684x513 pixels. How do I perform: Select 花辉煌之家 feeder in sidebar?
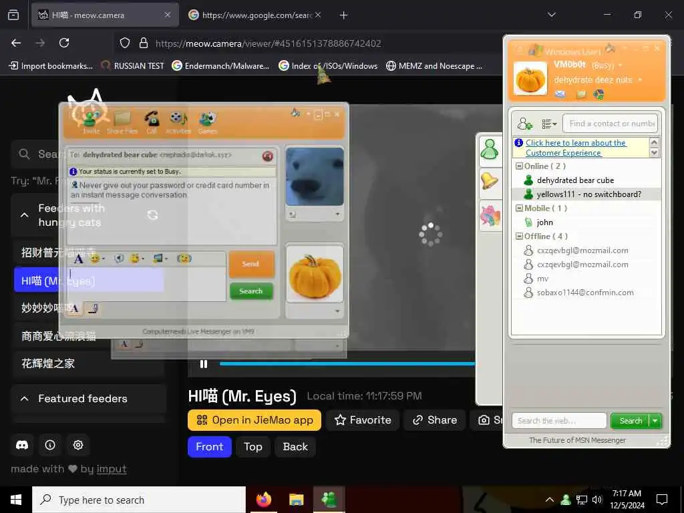[x=89, y=363]
